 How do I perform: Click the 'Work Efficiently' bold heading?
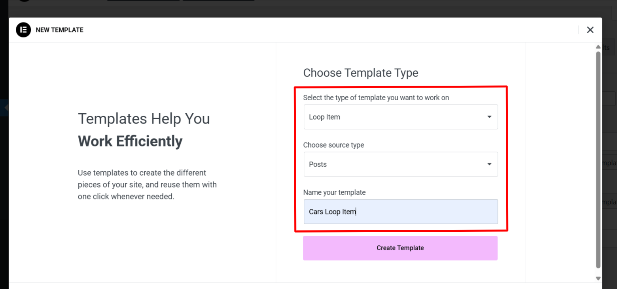130,141
